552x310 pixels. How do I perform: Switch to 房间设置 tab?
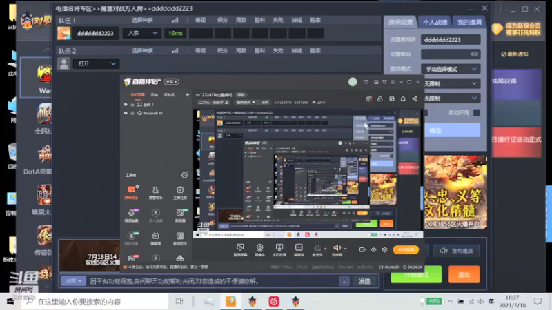(401, 22)
